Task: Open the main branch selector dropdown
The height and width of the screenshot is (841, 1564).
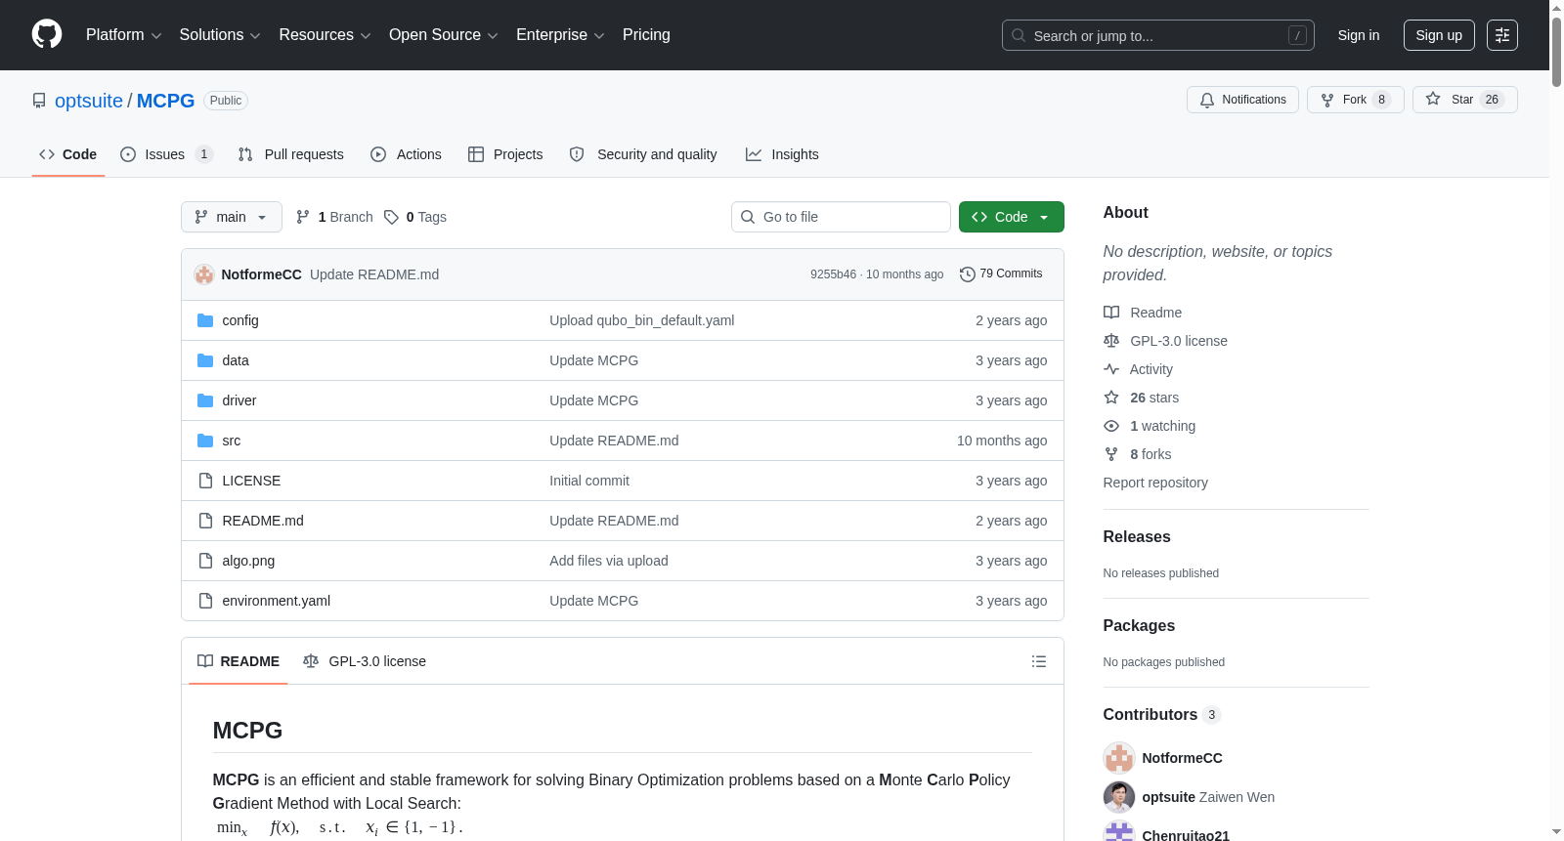Action: (x=232, y=217)
